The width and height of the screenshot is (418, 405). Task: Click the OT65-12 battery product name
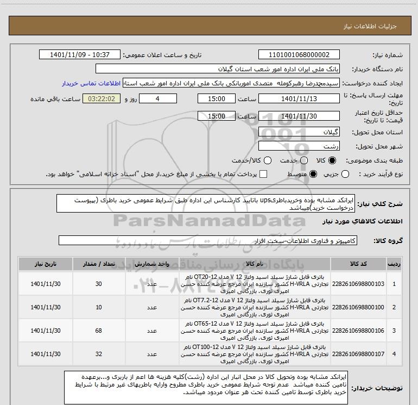point(255,331)
